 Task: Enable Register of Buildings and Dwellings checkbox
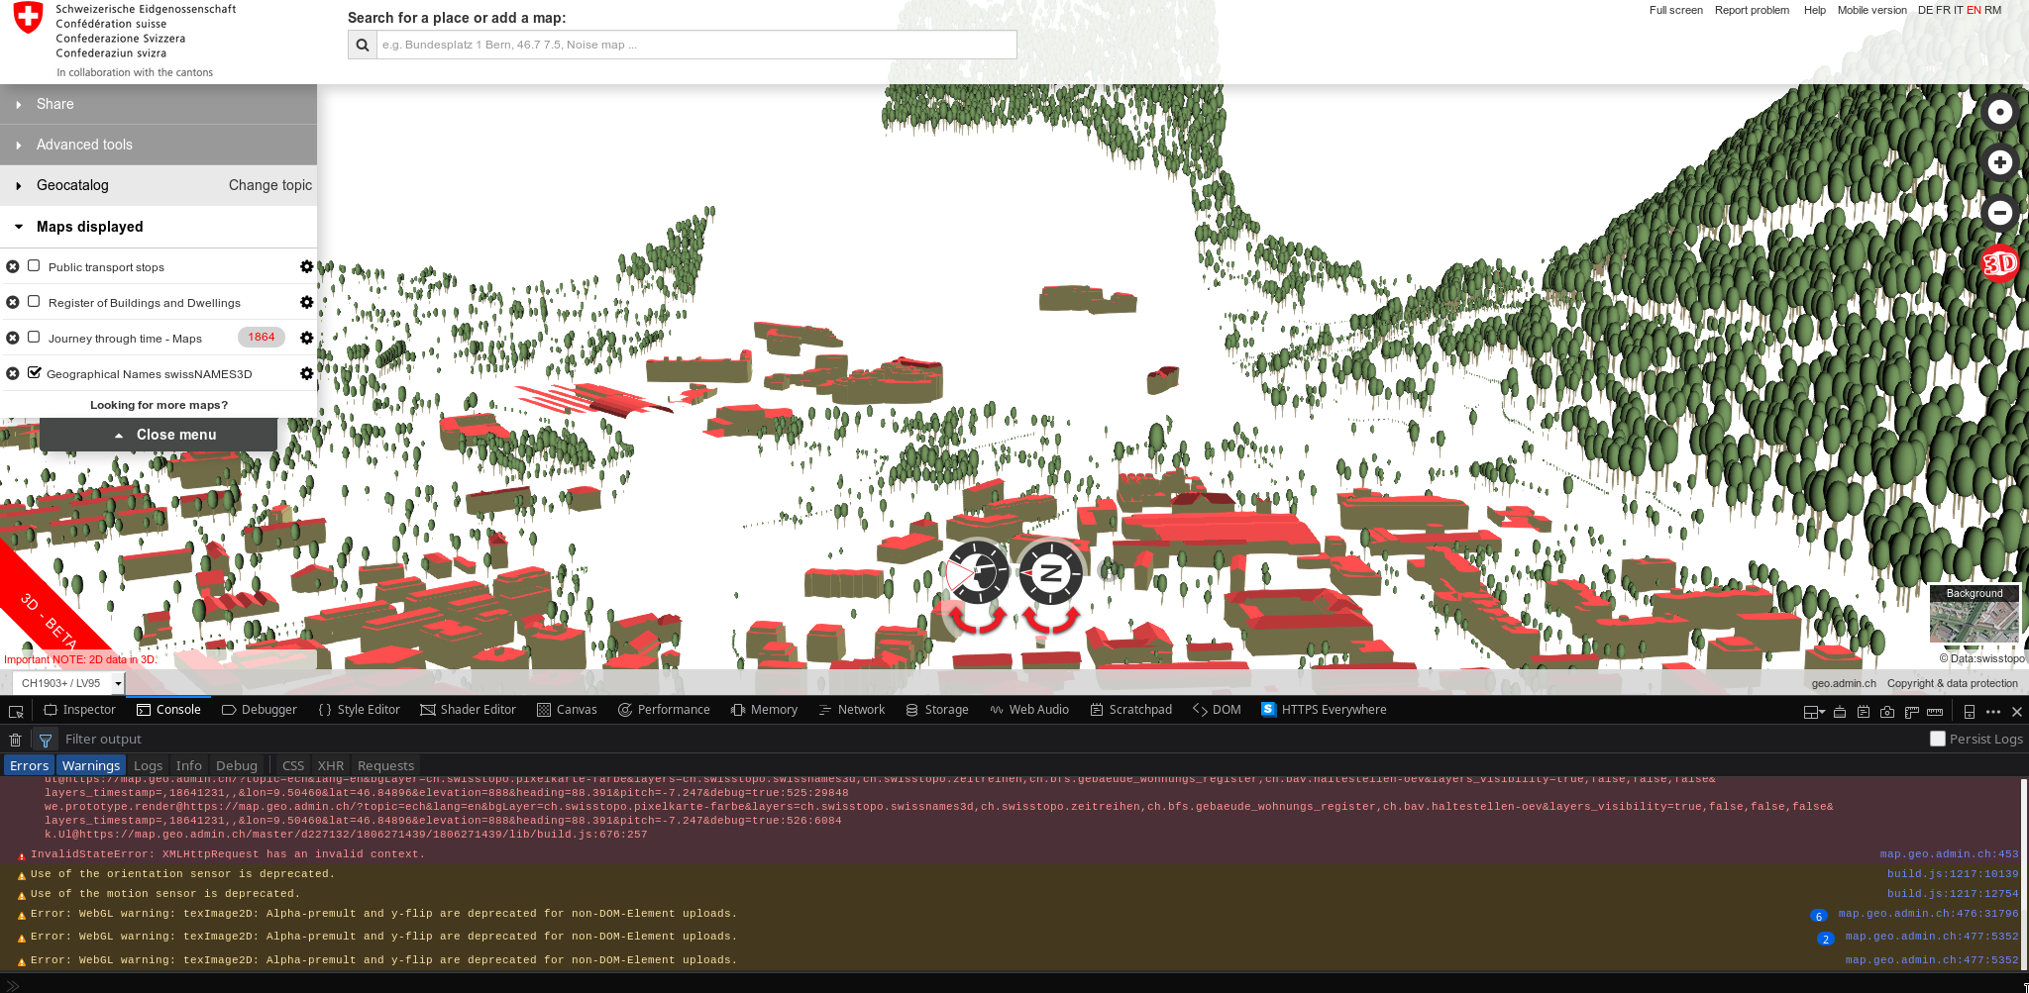(34, 301)
